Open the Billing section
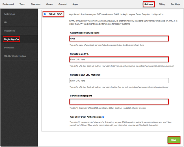This screenshot has height=147, width=184. pyautogui.click(x=162, y=4)
